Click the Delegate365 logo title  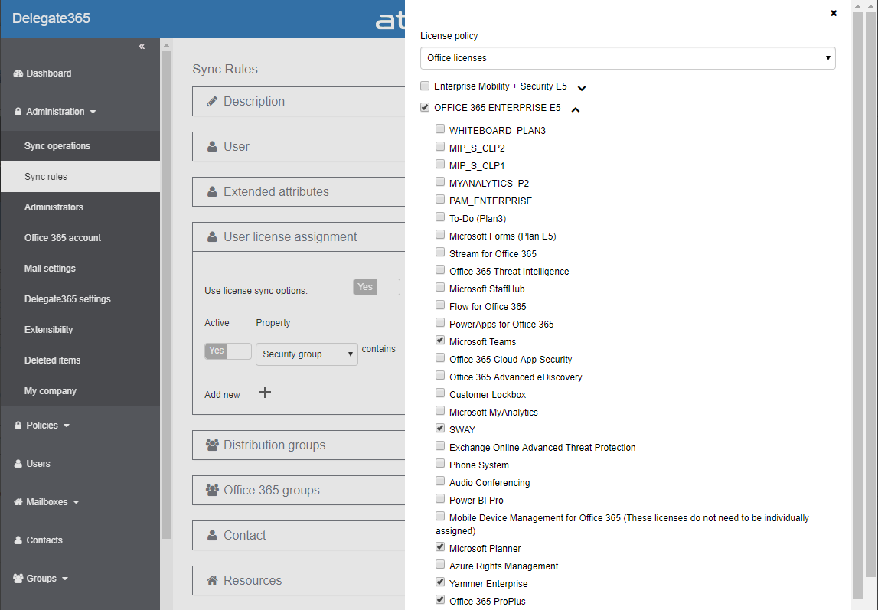tap(51, 18)
